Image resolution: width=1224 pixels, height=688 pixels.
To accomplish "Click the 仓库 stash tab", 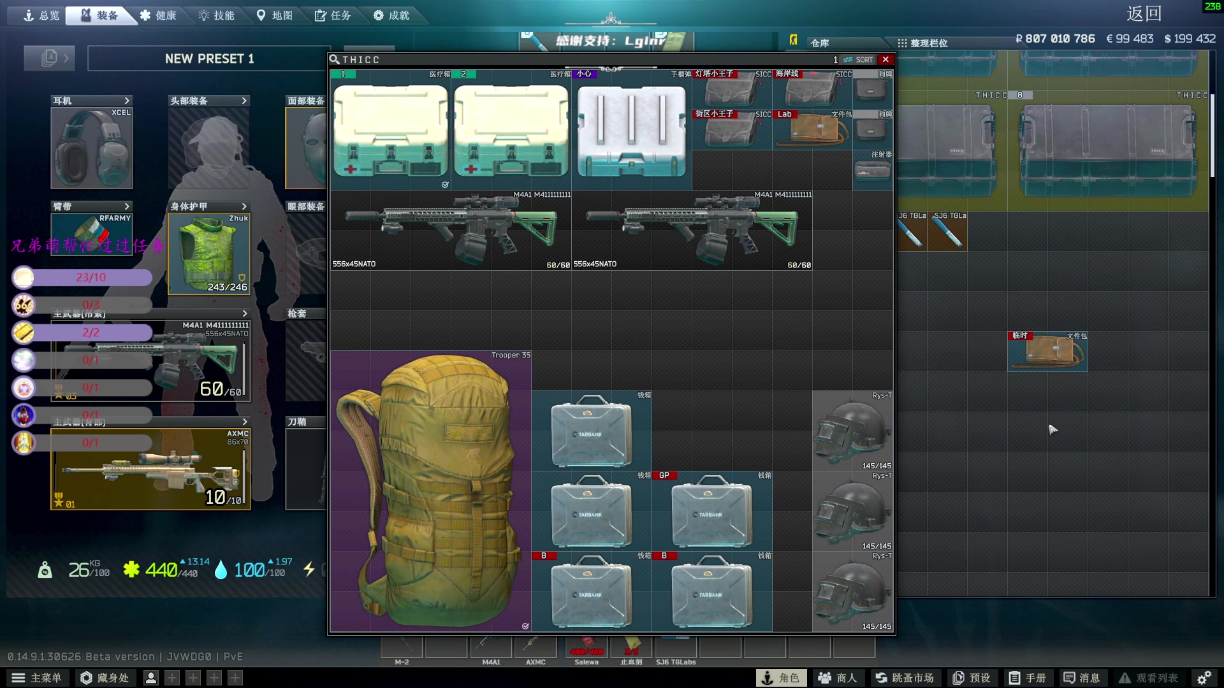I will click(820, 43).
